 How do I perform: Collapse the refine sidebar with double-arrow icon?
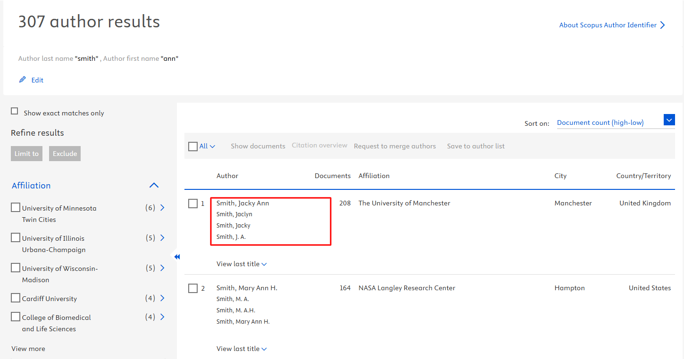(x=177, y=257)
